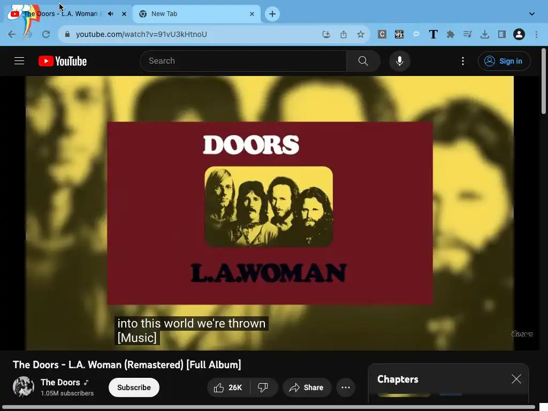Open the Extensions puzzle menu
This screenshot has width=548, height=411.
pyautogui.click(x=451, y=34)
